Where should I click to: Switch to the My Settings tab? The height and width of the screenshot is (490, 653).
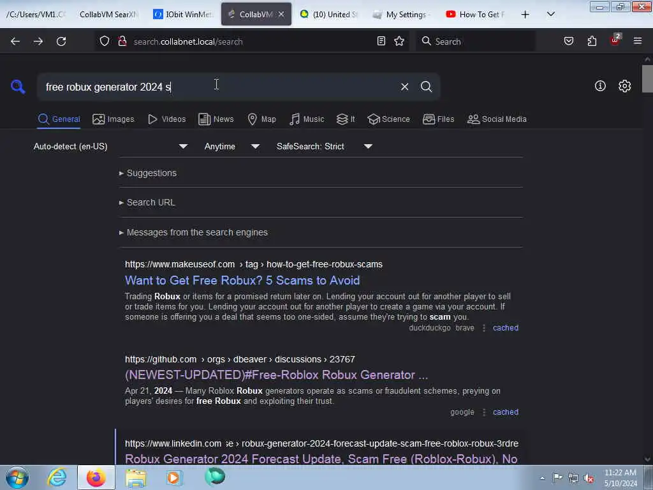click(402, 14)
